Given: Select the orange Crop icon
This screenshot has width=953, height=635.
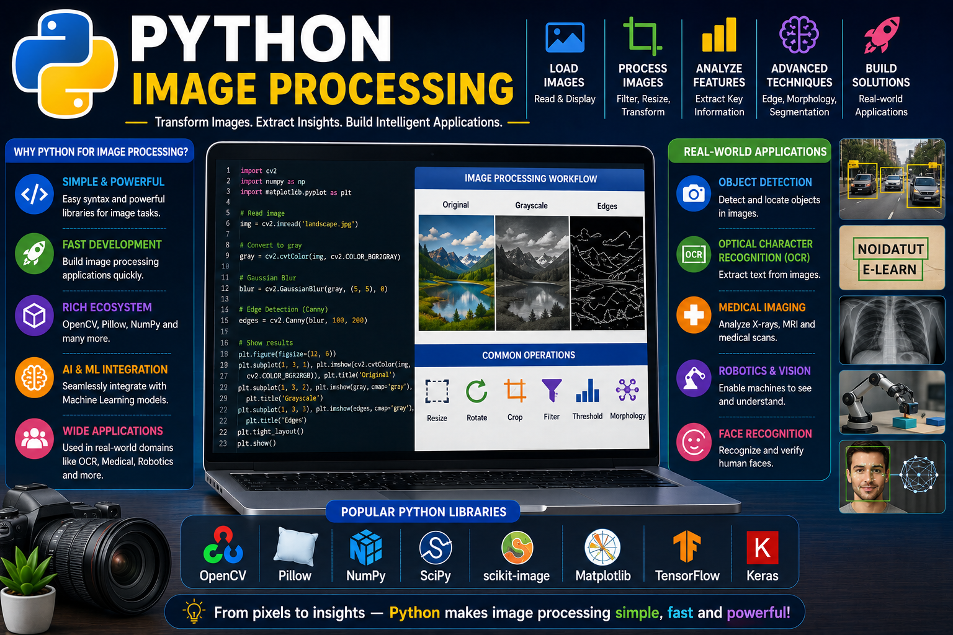Looking at the screenshot, I should 515,391.
